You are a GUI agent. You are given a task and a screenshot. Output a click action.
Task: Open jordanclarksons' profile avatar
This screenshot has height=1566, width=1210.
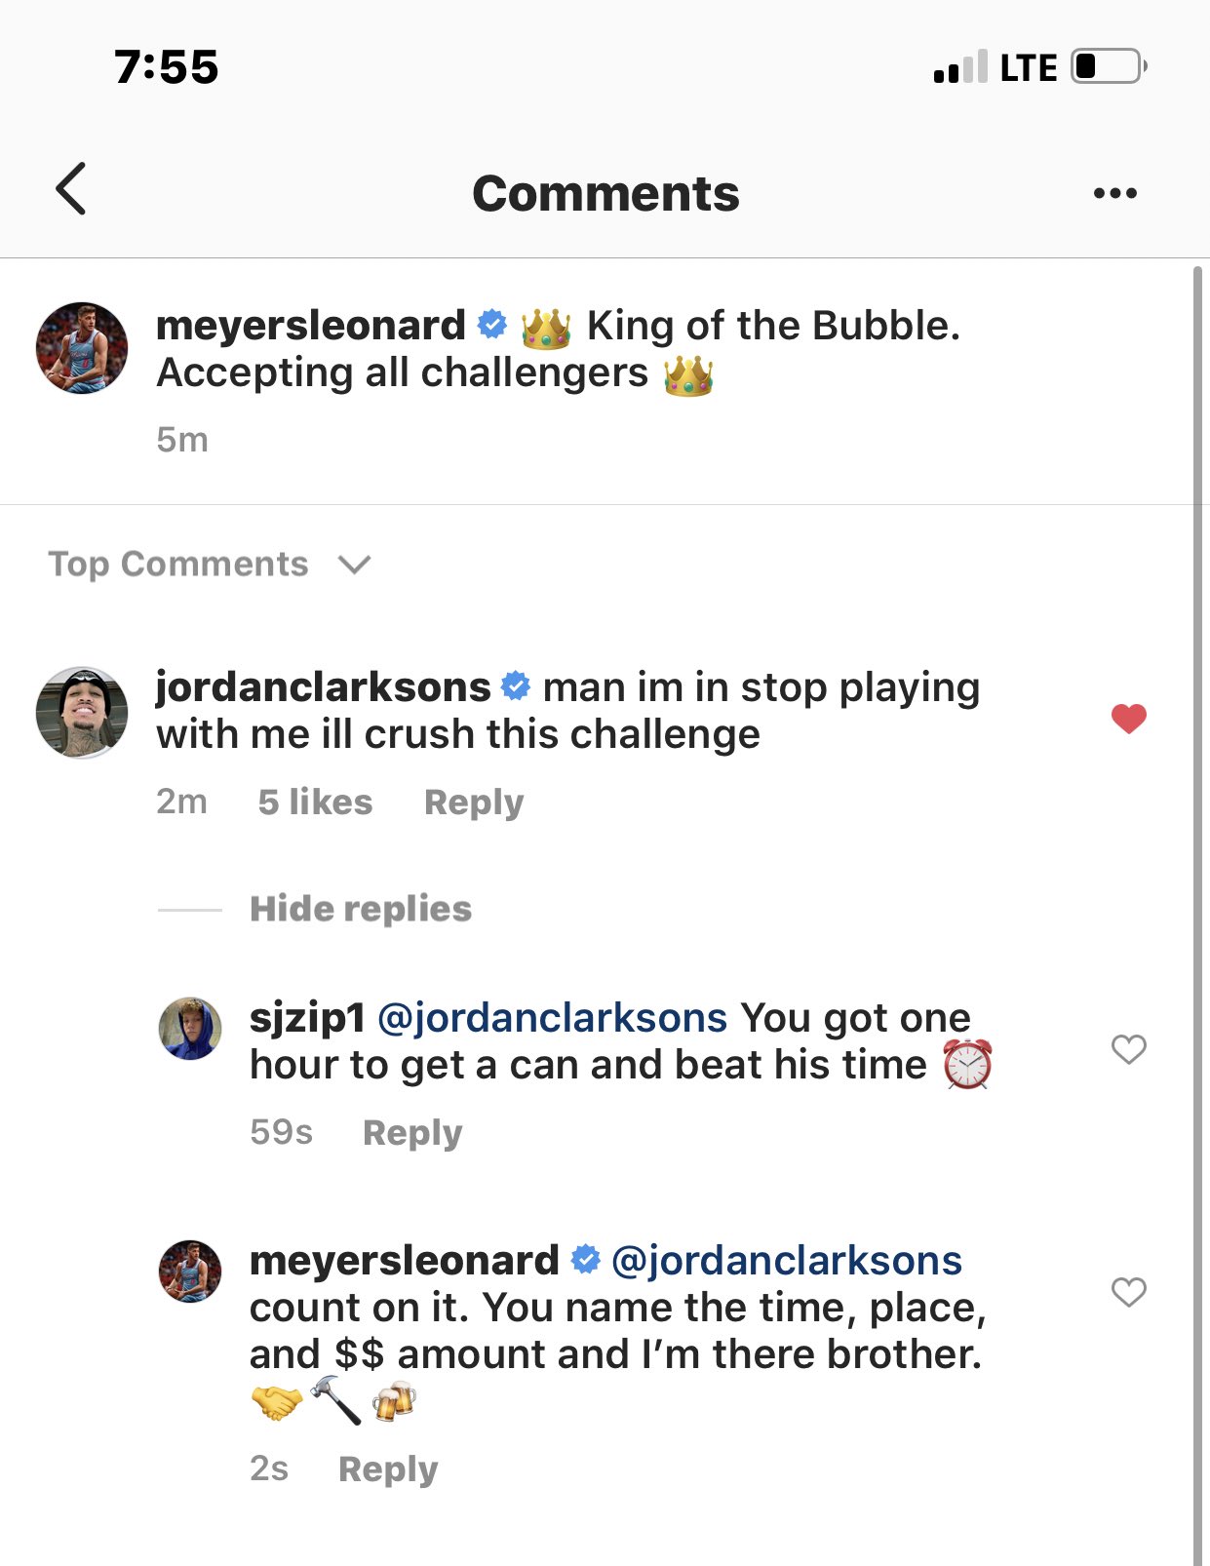click(x=82, y=713)
